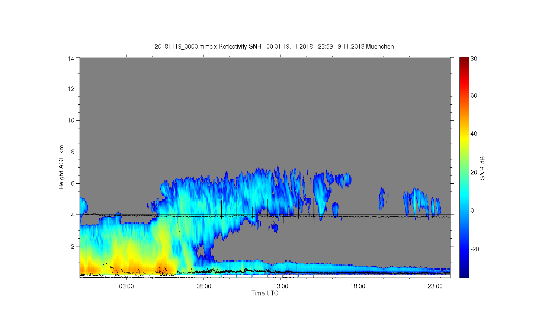
Task: Click the dark blue bottom of the colorbar
Action: pos(464,274)
